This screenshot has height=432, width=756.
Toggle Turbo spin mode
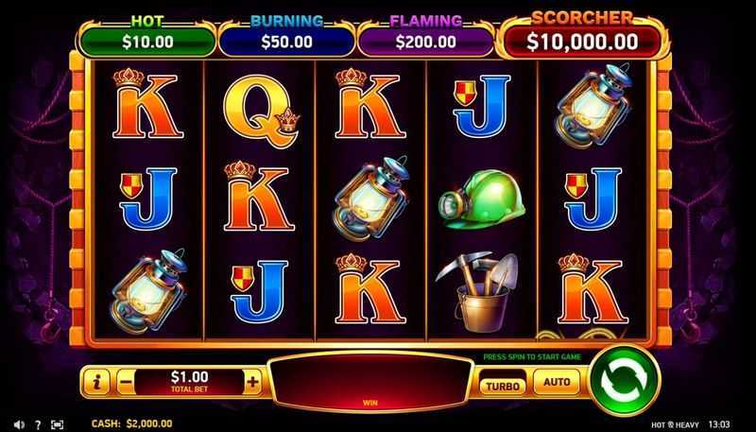tap(503, 387)
